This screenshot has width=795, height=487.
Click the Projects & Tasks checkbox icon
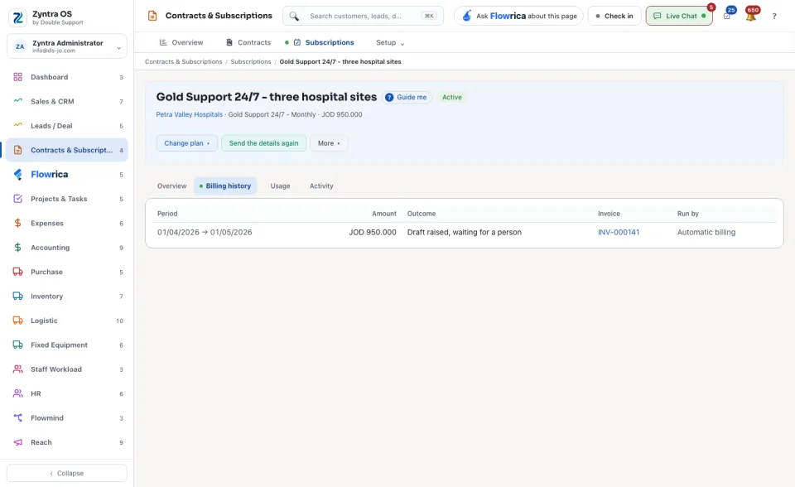17,199
